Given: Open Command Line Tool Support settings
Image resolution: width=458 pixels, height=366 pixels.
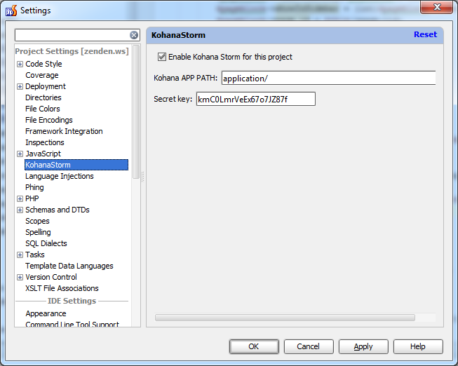Looking at the screenshot, I should pos(72,324).
